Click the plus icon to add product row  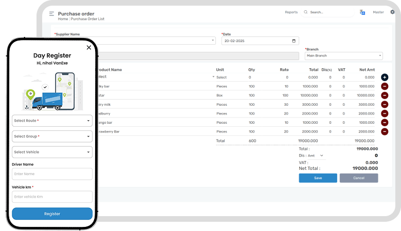click(x=385, y=77)
